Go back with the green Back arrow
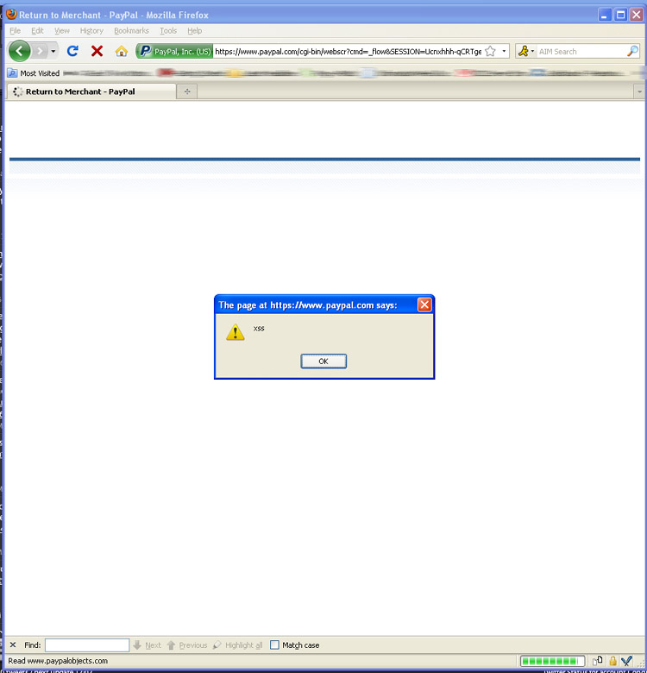The width and height of the screenshot is (647, 673). point(19,52)
